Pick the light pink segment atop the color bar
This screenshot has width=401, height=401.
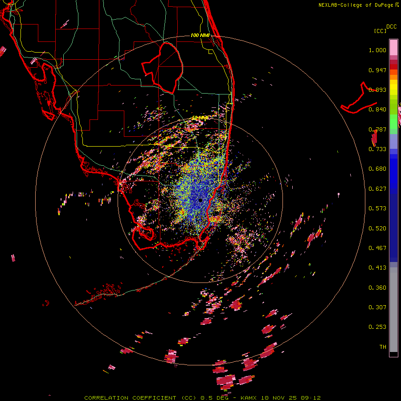tap(393, 47)
